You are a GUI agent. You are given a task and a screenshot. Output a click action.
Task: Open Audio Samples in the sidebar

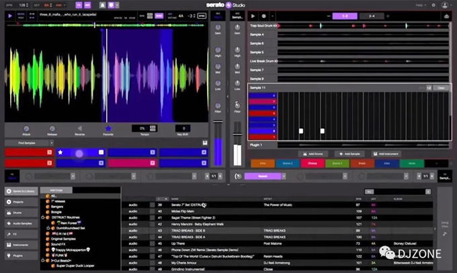point(22,223)
